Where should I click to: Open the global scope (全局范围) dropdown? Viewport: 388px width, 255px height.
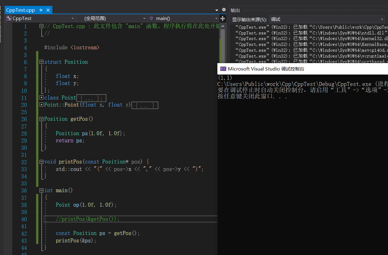144,18
